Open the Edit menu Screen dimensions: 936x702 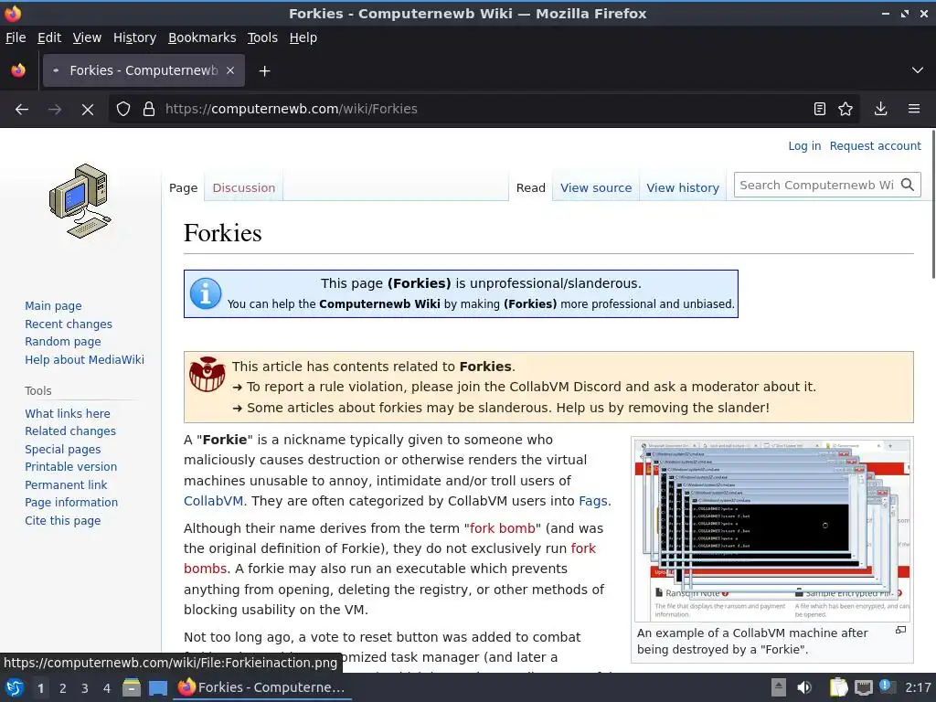(x=49, y=37)
